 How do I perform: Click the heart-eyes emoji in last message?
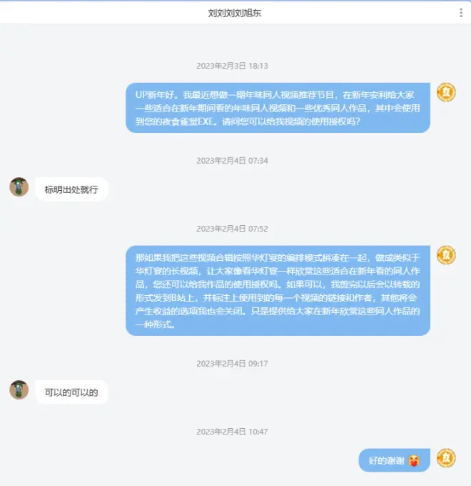[414, 460]
